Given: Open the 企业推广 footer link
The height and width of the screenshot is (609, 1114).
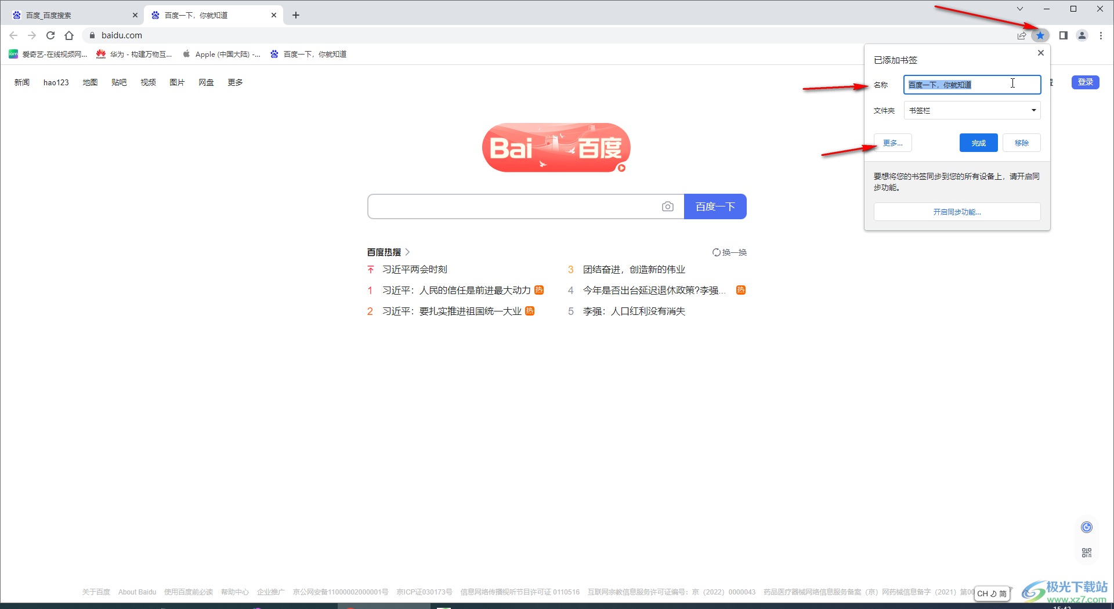Looking at the screenshot, I should click(270, 592).
